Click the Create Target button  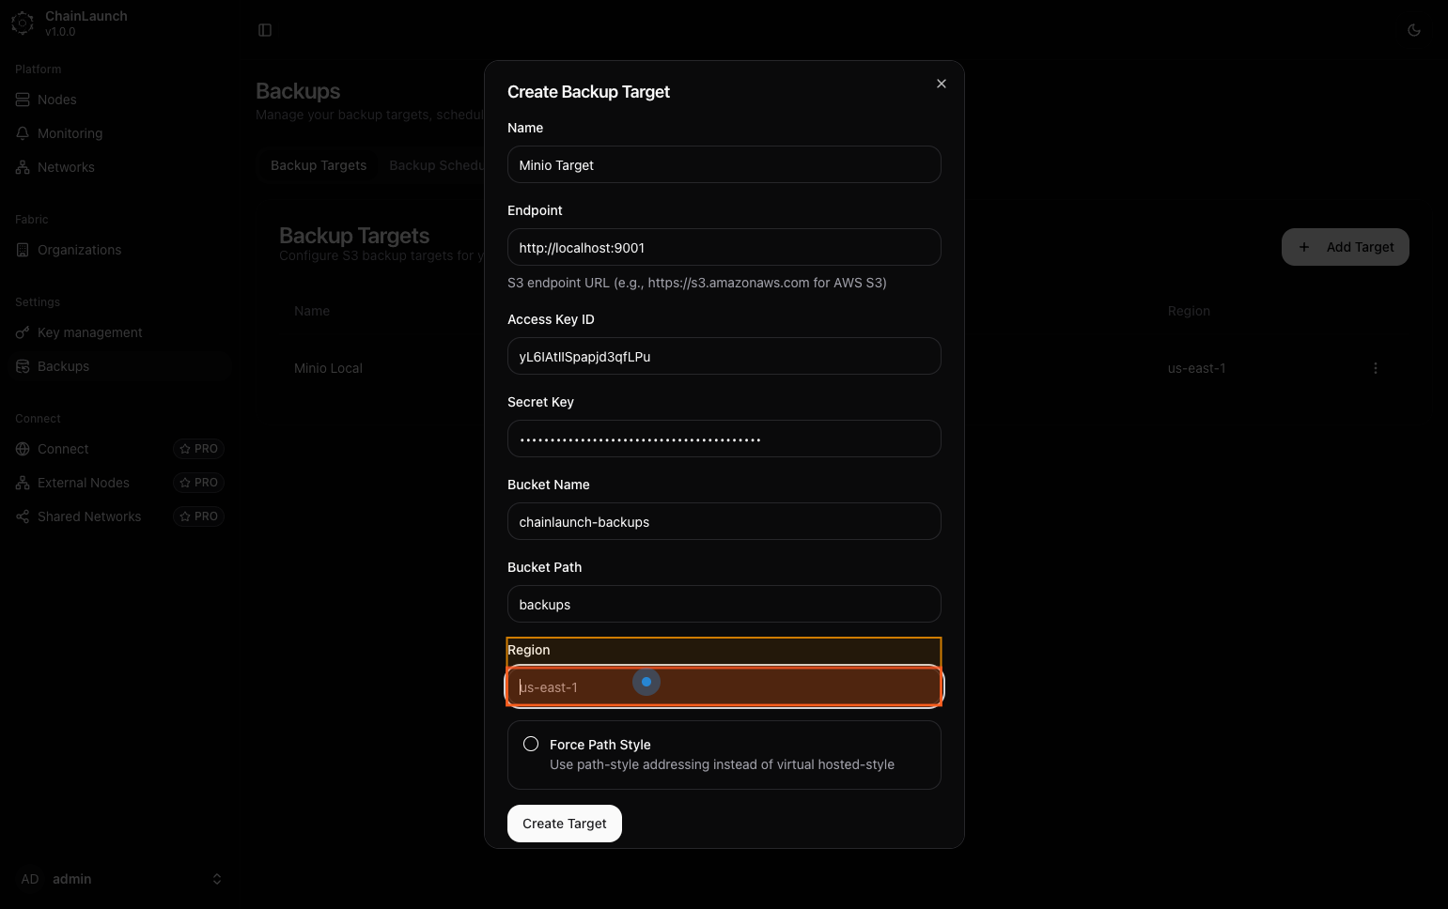point(564,824)
